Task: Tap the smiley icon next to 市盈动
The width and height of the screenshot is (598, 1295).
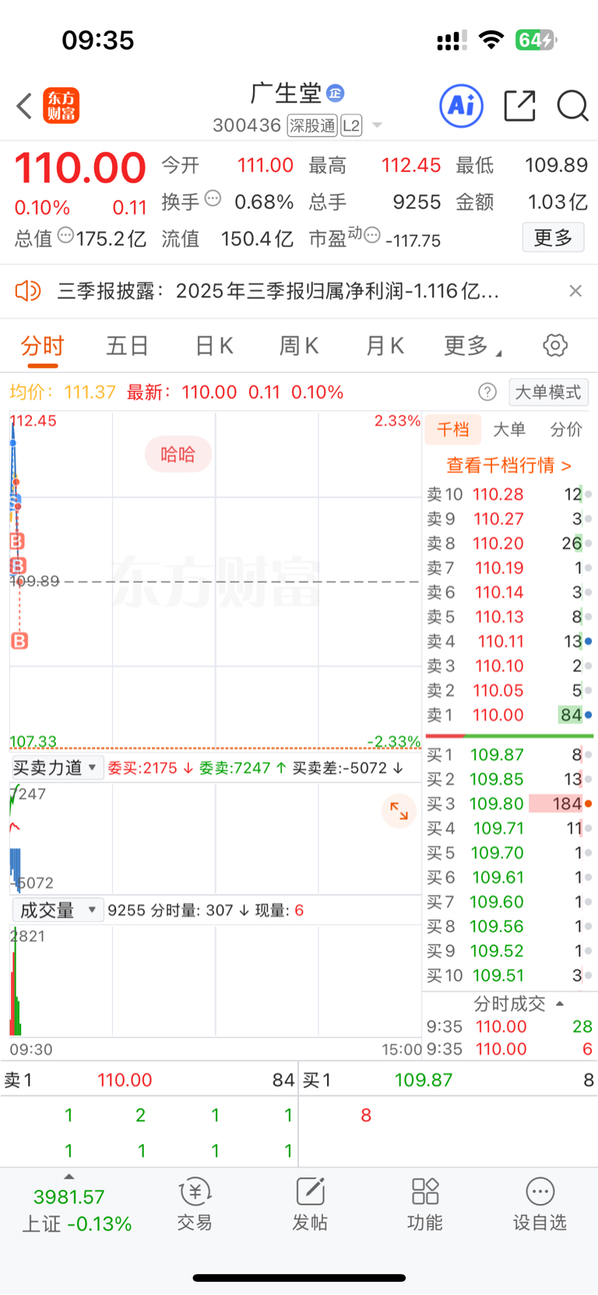Action: point(372,235)
